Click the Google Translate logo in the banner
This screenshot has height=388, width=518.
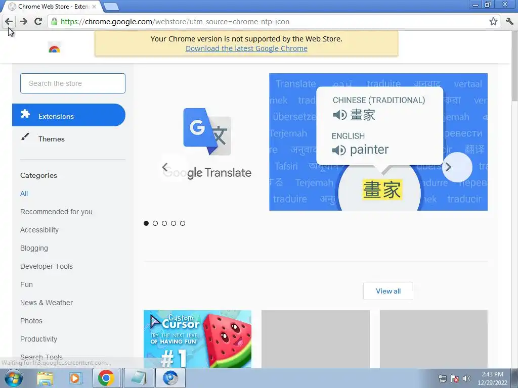click(207, 143)
